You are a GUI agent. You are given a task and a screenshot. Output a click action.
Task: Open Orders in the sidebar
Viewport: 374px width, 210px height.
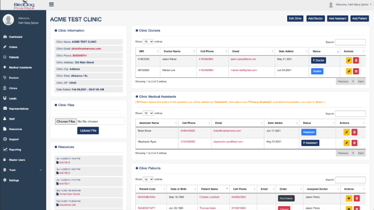(x=13, y=47)
